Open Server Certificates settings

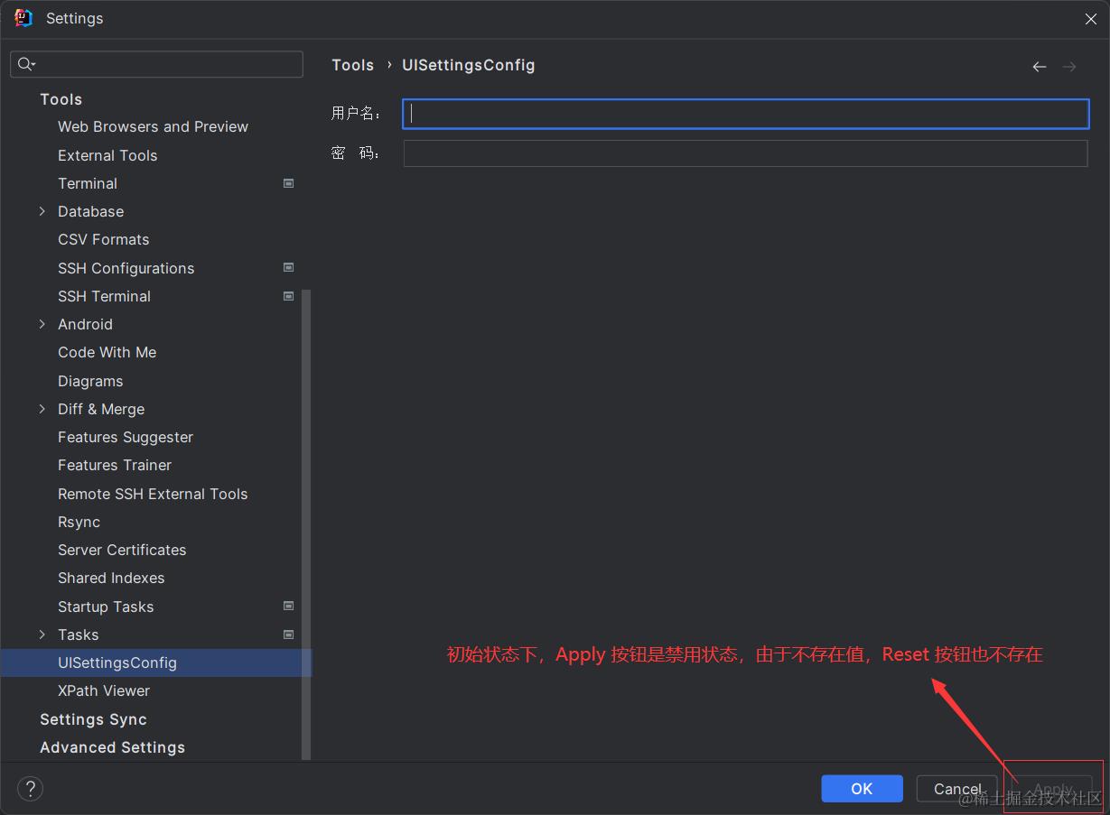click(122, 550)
